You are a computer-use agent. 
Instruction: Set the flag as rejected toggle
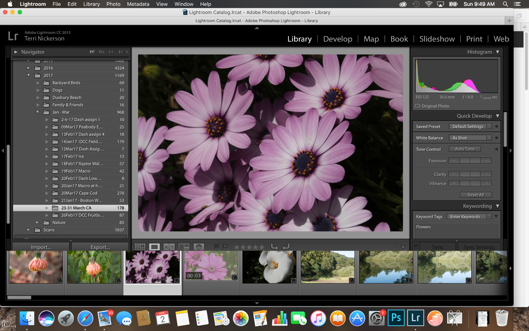click(225, 246)
